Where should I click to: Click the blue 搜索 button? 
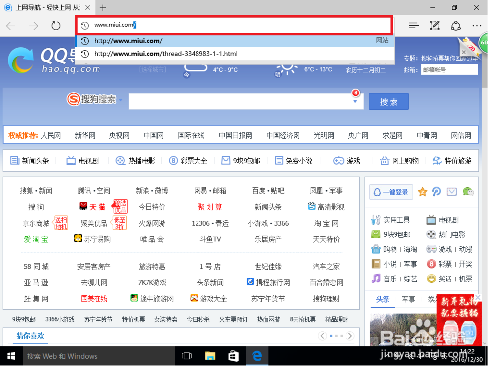(x=389, y=101)
